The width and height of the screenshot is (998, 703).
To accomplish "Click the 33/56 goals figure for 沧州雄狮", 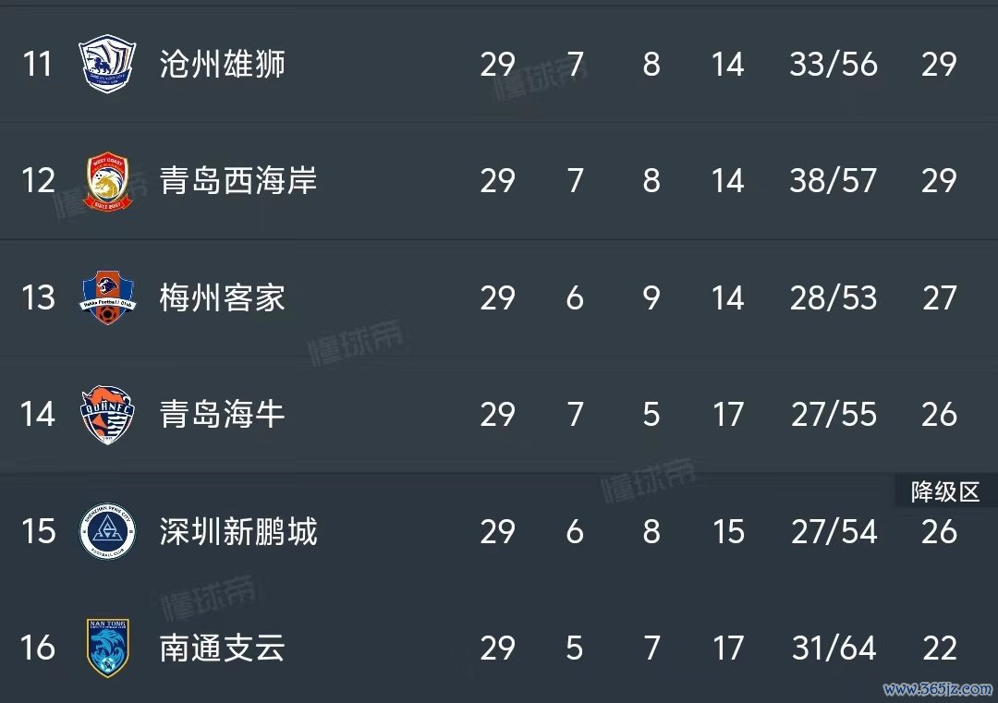I will tap(834, 65).
